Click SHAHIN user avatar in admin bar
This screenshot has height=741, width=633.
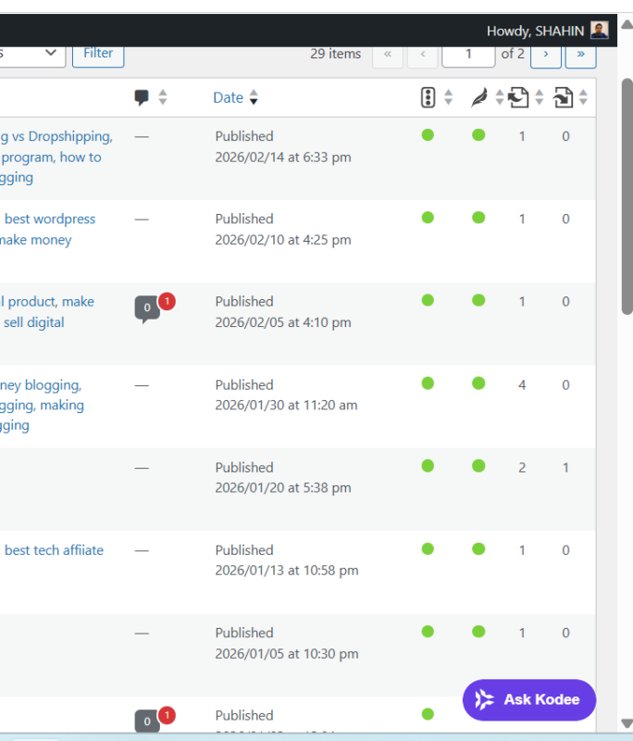point(600,31)
